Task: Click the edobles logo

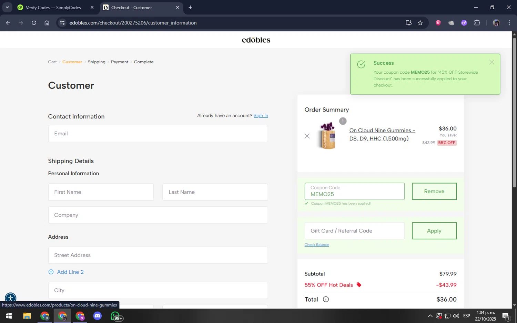Action: pyautogui.click(x=256, y=40)
